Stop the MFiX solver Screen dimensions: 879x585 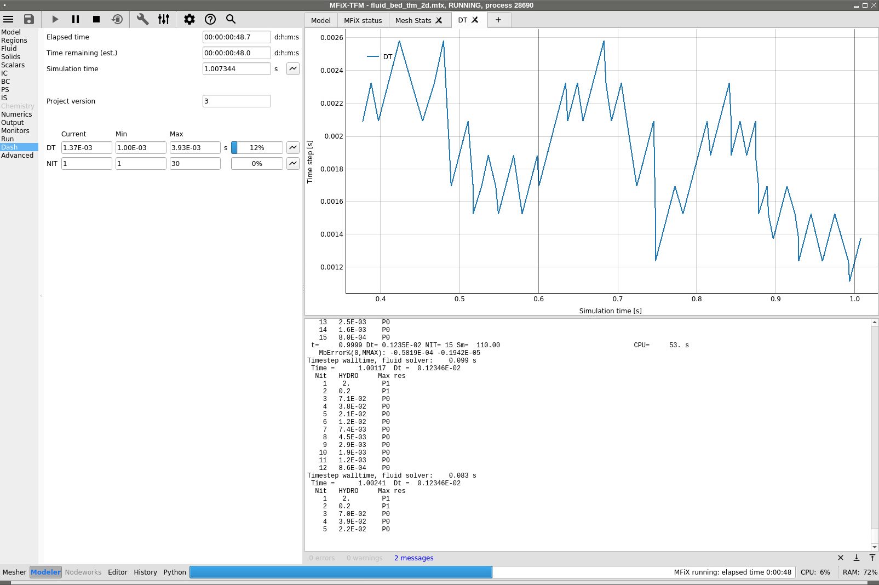coord(96,19)
